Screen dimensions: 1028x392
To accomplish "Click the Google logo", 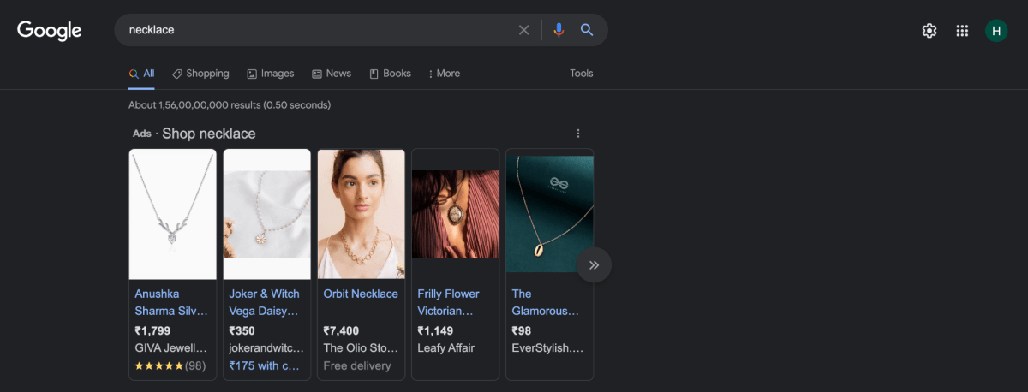I will [x=50, y=31].
